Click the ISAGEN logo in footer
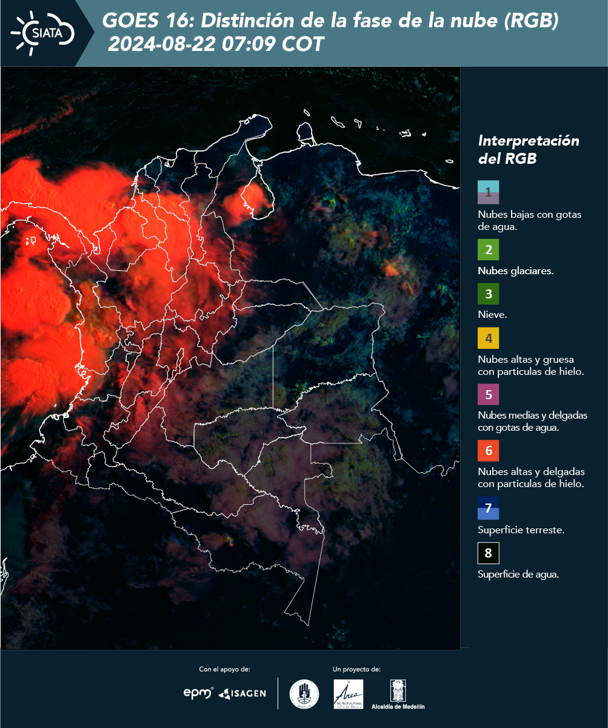Viewport: 608px width, 728px height. 242,693
